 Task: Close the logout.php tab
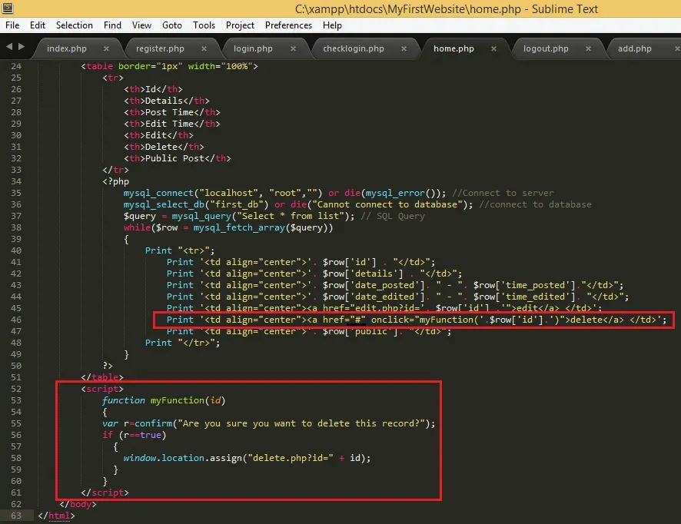[588, 48]
